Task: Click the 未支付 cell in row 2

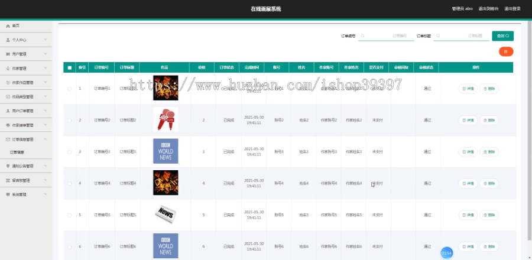Action: pyautogui.click(x=378, y=121)
